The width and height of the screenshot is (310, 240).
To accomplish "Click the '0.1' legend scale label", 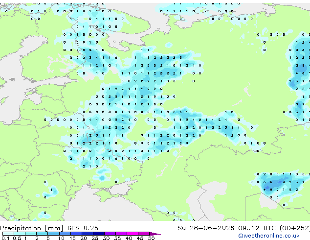I will point(6,238).
